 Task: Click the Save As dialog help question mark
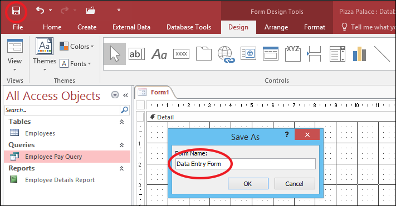[287, 135]
